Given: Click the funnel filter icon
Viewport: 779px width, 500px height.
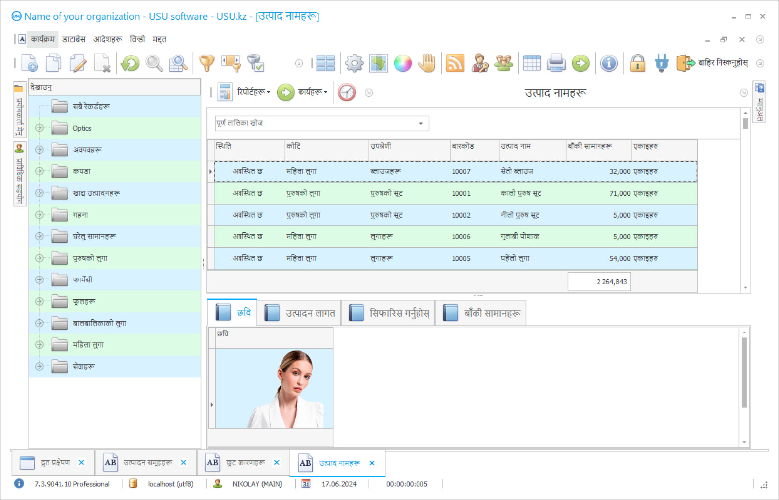Looking at the screenshot, I should pos(207,63).
